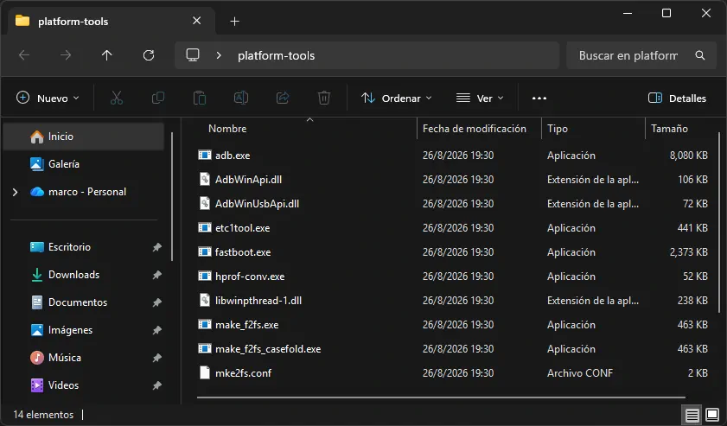This screenshot has height=426, width=727.
Task: Select the libwinpthread-1.dll file name
Action: tap(258, 301)
